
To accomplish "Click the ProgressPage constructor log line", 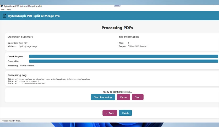I will pos(49,79).
